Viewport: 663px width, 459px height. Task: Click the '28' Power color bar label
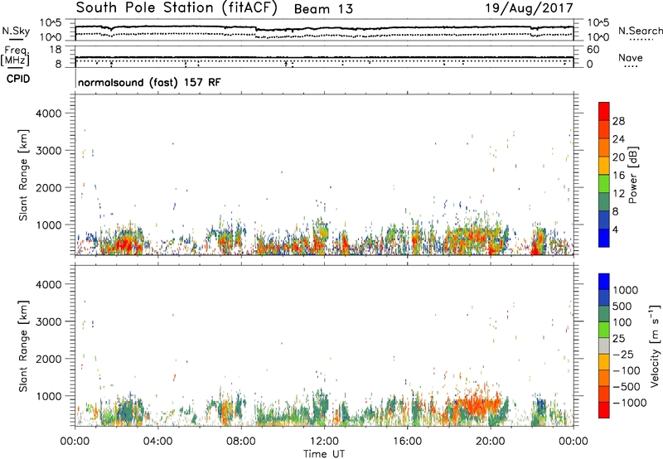[618, 121]
